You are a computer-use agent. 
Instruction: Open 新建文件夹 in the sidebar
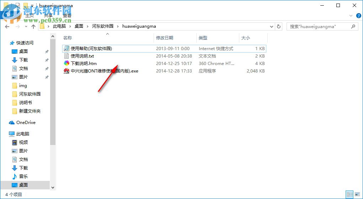(30, 111)
